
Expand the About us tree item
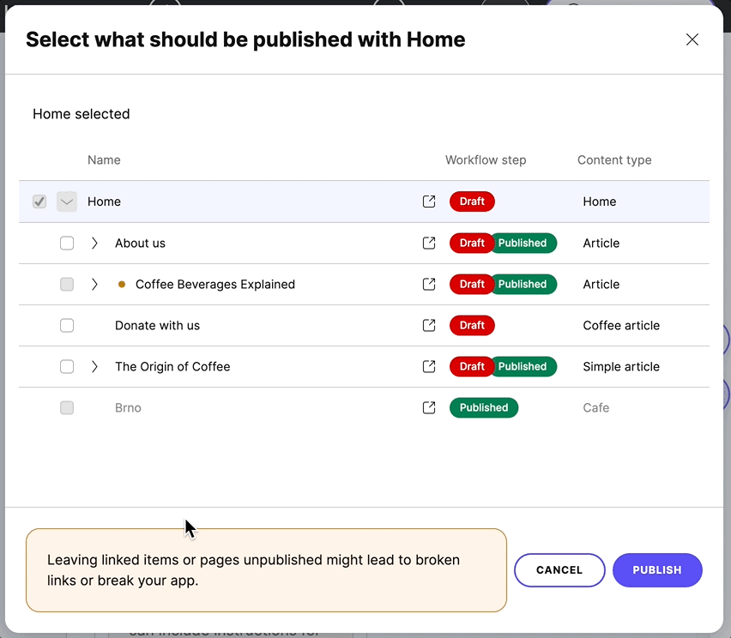94,243
